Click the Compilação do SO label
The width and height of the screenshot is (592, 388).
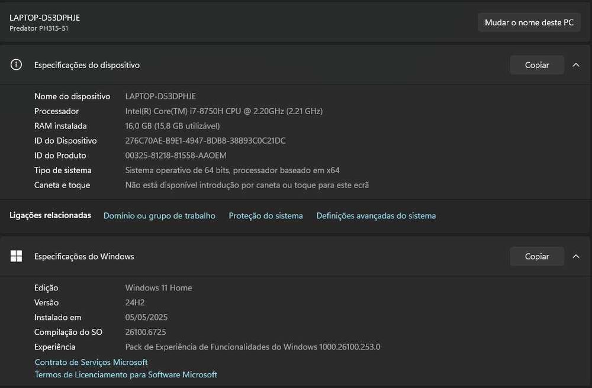coord(68,332)
